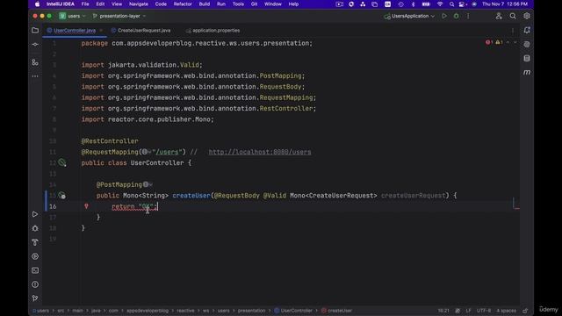The image size is (562, 316).
Task: Close the UserController.java tab
Action: click(101, 31)
